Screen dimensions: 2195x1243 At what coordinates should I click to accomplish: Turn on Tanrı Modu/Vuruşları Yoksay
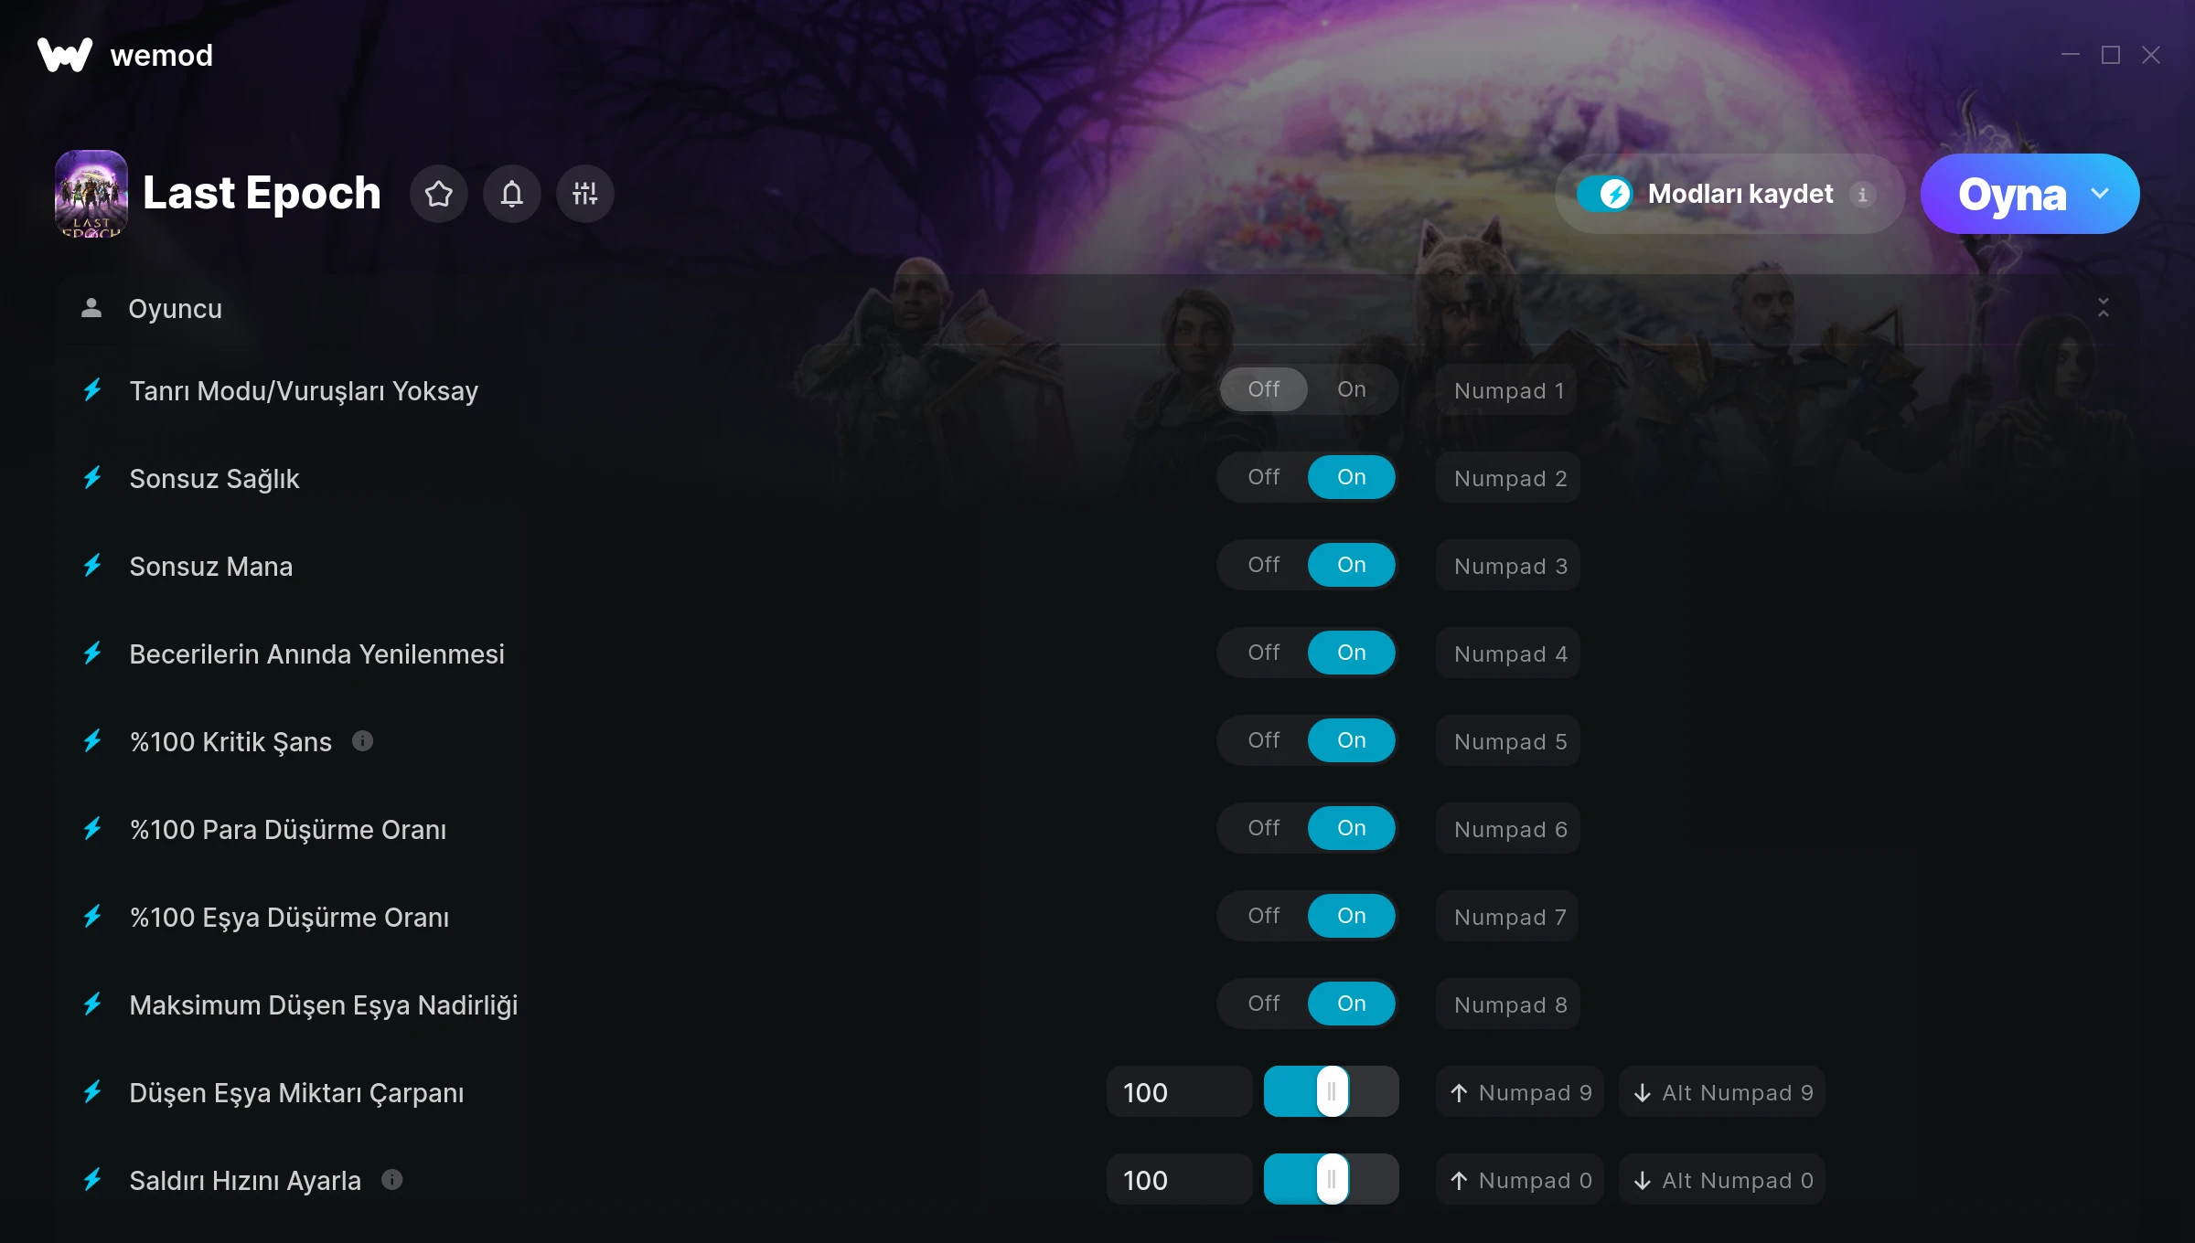pyautogui.click(x=1352, y=389)
